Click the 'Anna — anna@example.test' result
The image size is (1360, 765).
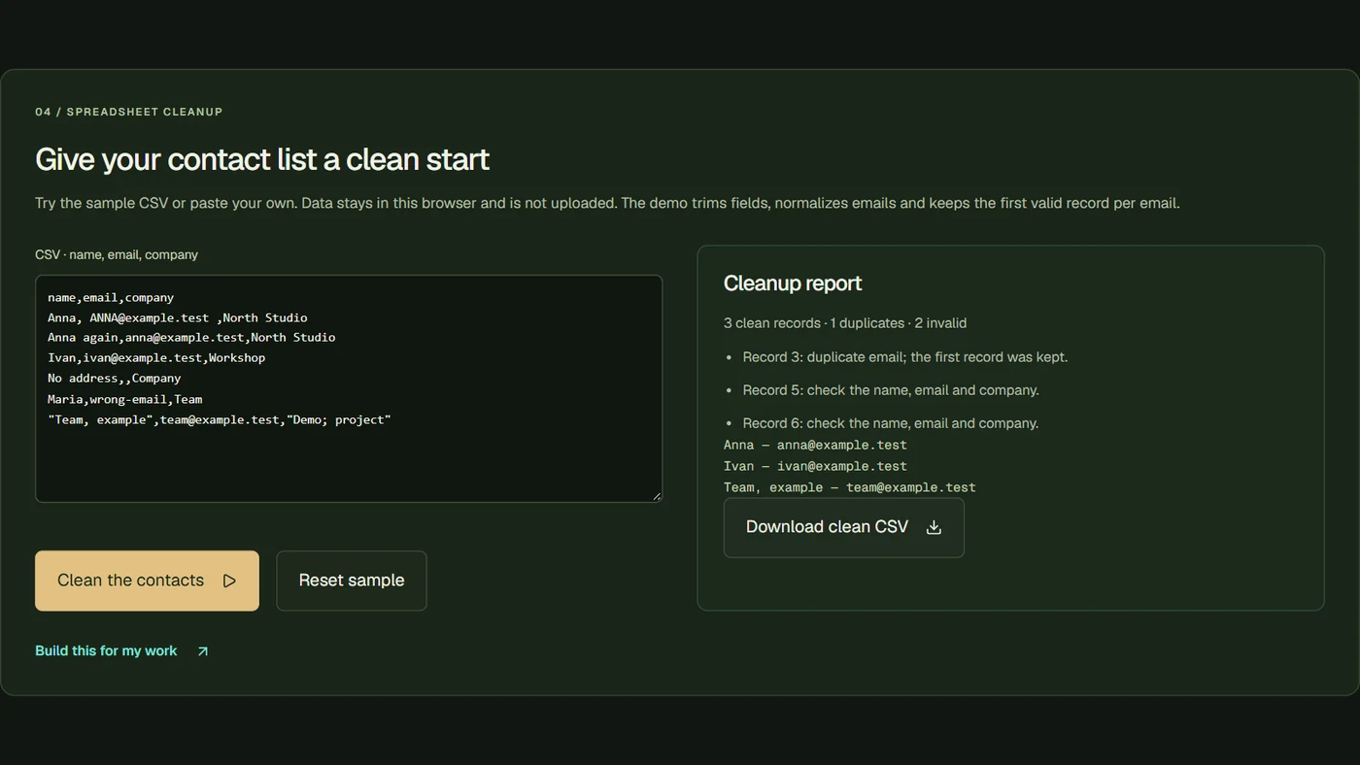815,445
